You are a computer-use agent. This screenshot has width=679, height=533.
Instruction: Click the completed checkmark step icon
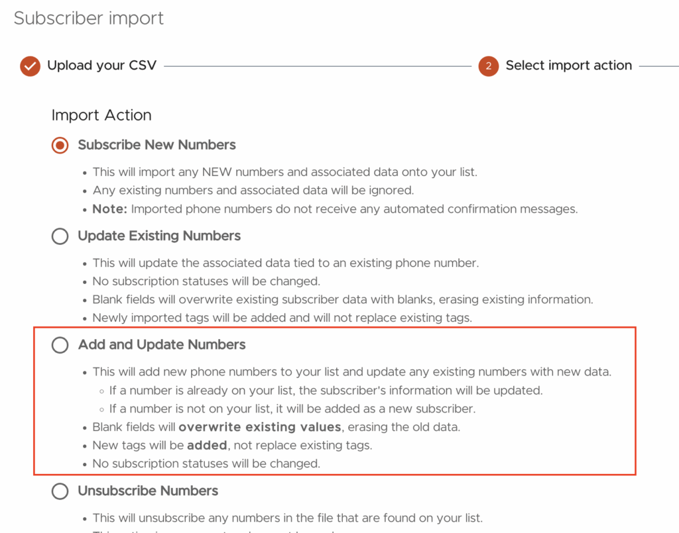[30, 66]
